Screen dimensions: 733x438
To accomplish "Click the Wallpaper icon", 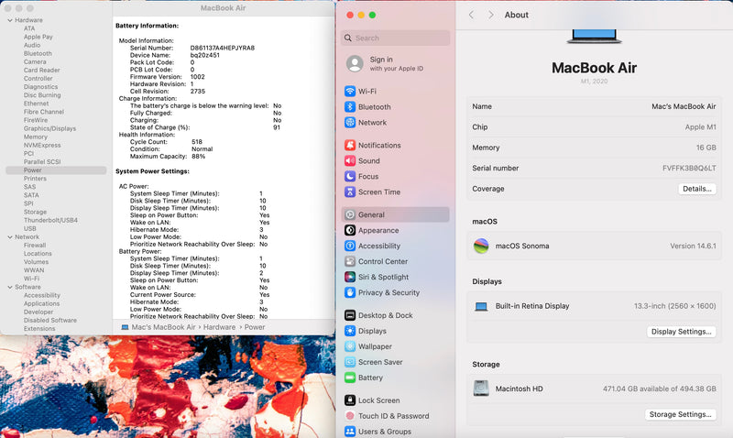I will (350, 346).
